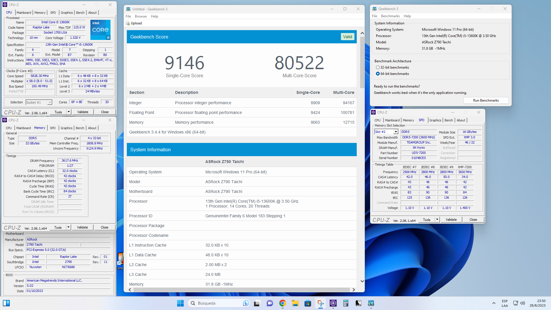Expand Tools arrow in CPU-Z CPU window
This screenshot has width=551, height=310.
(x=69, y=112)
